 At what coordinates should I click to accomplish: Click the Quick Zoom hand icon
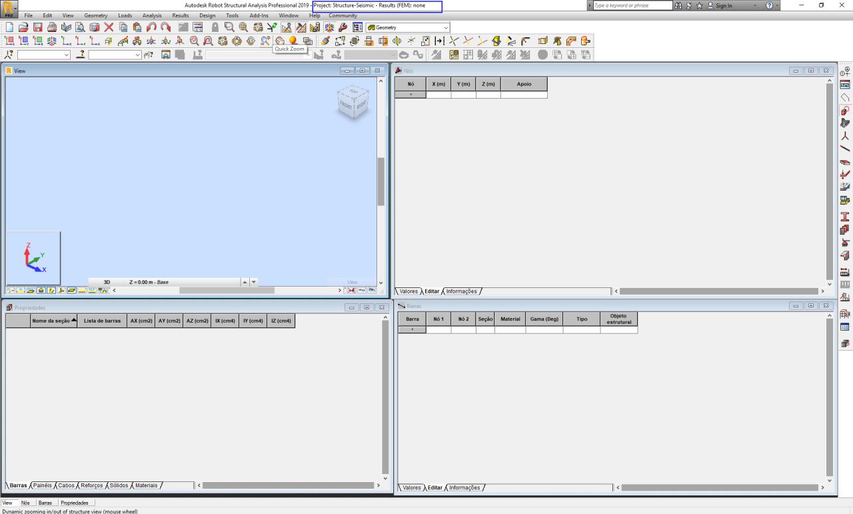(x=280, y=41)
